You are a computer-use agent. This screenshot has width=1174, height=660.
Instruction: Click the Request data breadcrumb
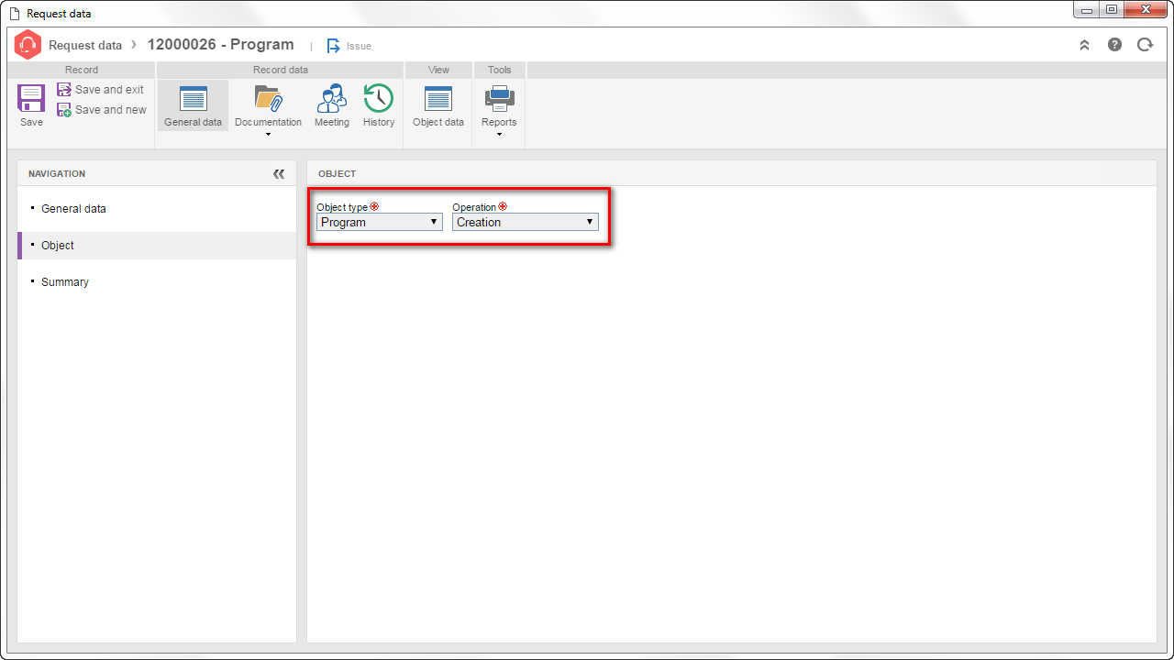85,45
